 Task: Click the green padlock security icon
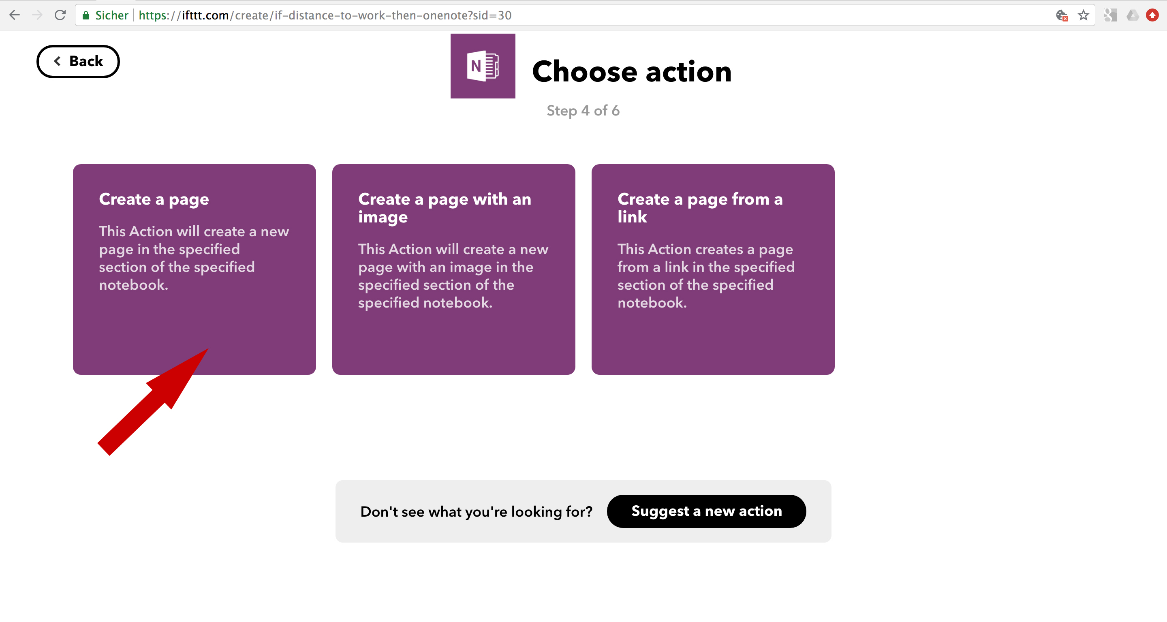click(x=85, y=15)
